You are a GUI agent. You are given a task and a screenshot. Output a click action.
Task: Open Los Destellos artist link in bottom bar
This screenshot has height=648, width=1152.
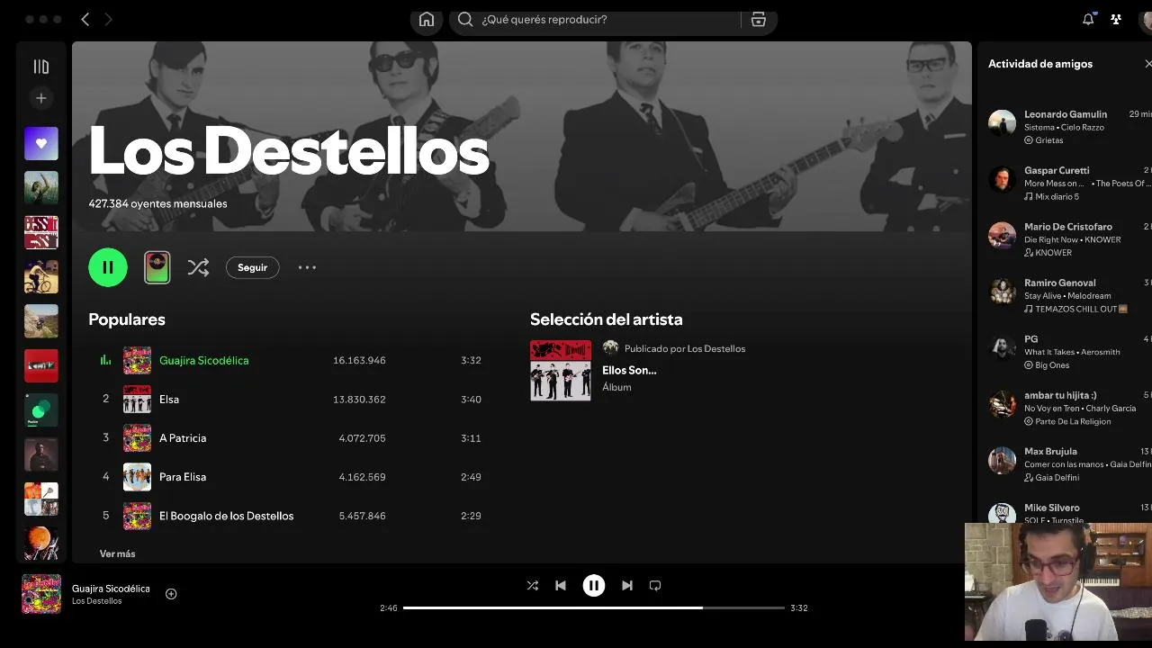pos(96,601)
